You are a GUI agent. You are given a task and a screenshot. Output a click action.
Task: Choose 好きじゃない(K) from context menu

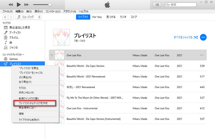(x=26, y=93)
